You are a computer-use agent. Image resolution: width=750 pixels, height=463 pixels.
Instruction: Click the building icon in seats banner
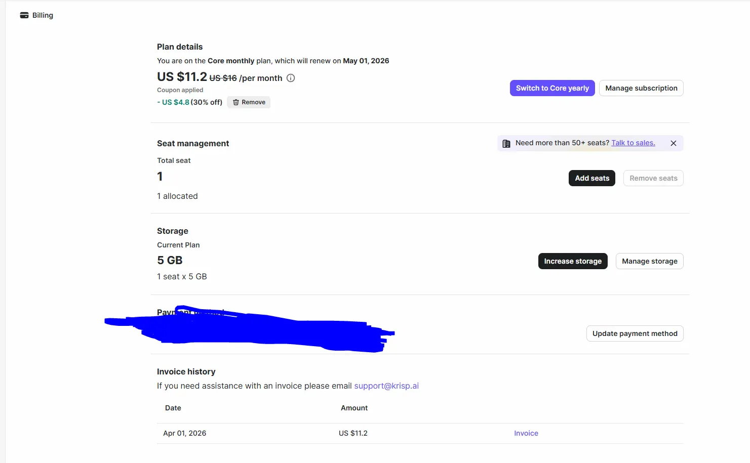coord(506,143)
